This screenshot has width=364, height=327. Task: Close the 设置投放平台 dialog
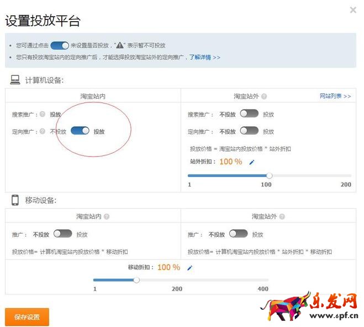click(353, 9)
